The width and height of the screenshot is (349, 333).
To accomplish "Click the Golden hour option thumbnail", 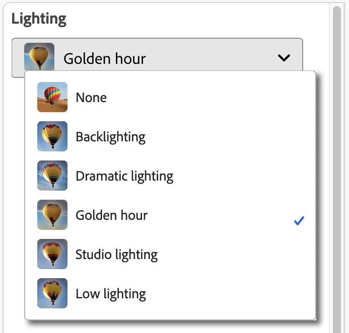I will click(x=52, y=215).
